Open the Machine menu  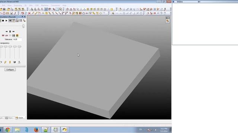[45, 5]
